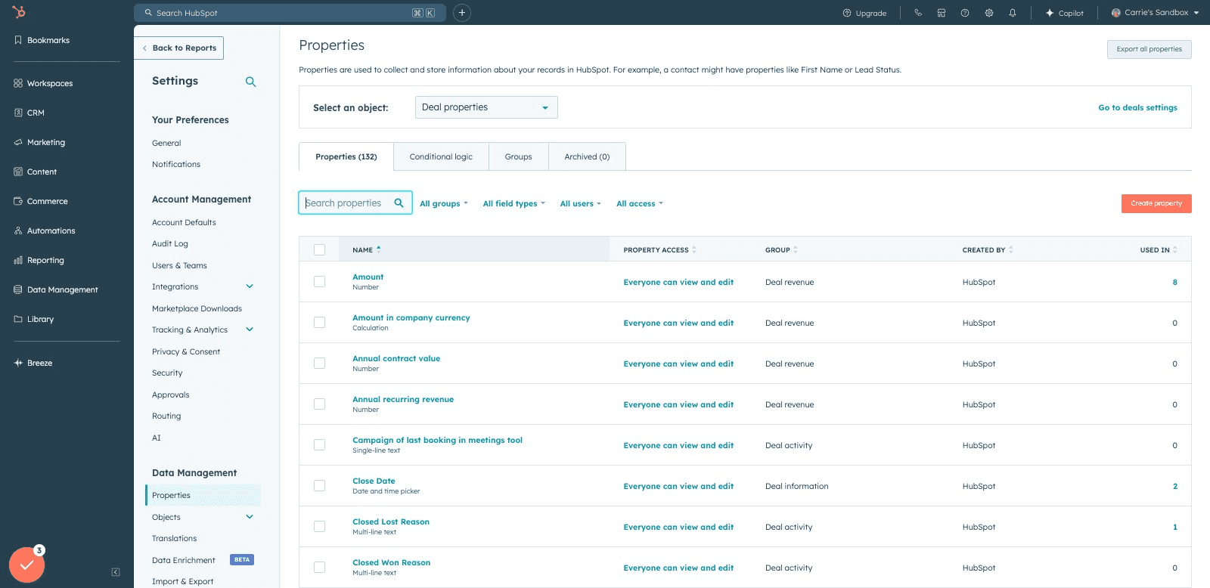1210x588 pixels.
Task: Open the Groups tab
Action: click(518, 156)
